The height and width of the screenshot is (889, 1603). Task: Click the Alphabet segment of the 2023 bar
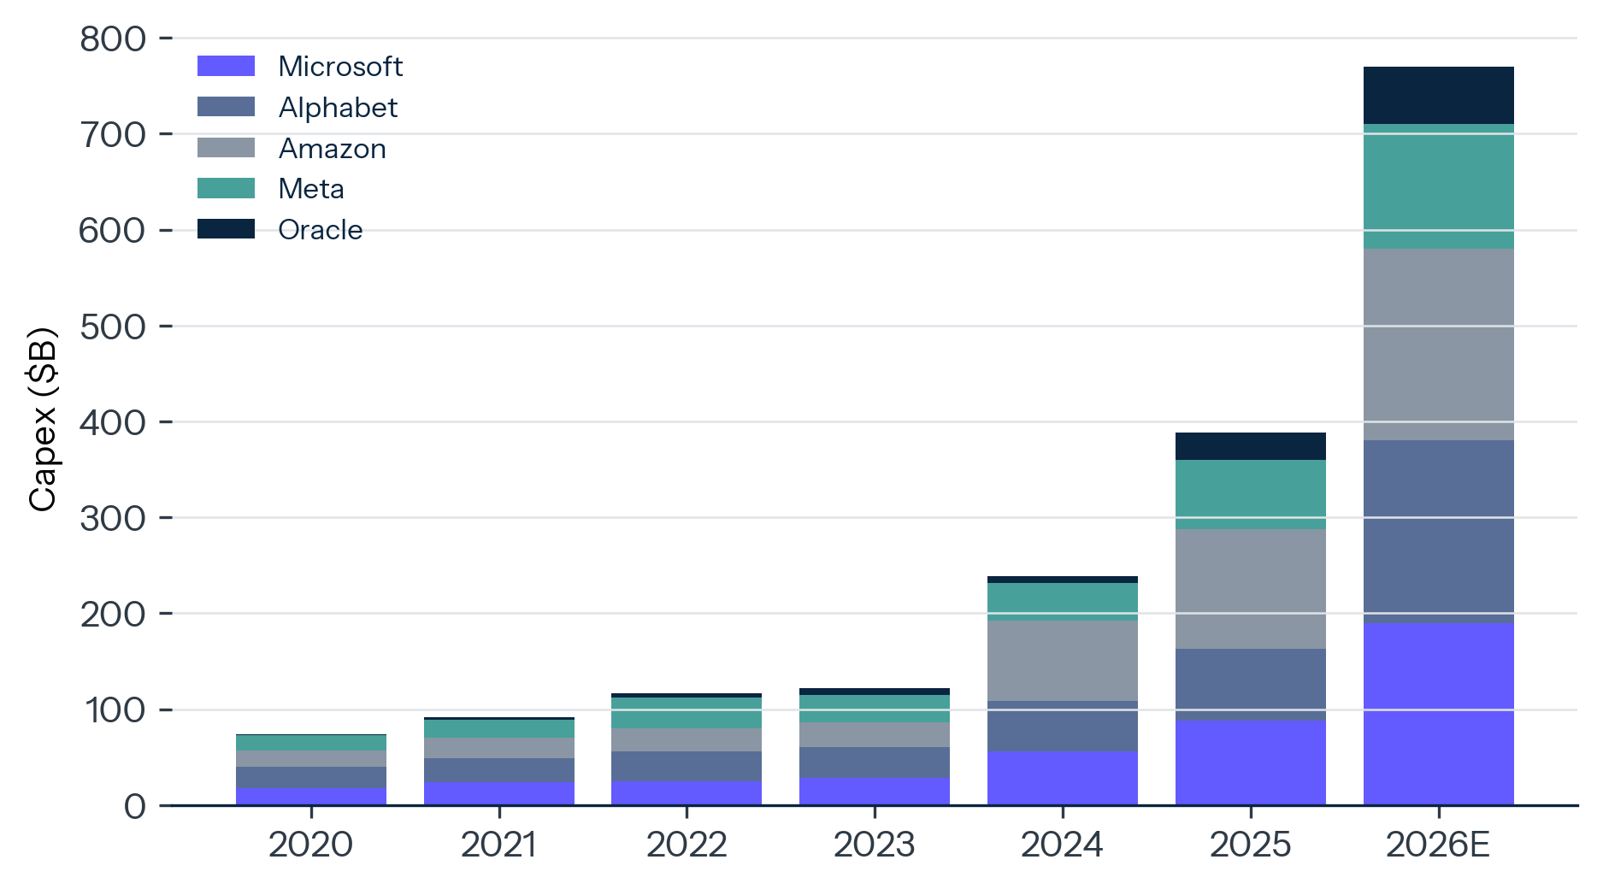tap(875, 762)
